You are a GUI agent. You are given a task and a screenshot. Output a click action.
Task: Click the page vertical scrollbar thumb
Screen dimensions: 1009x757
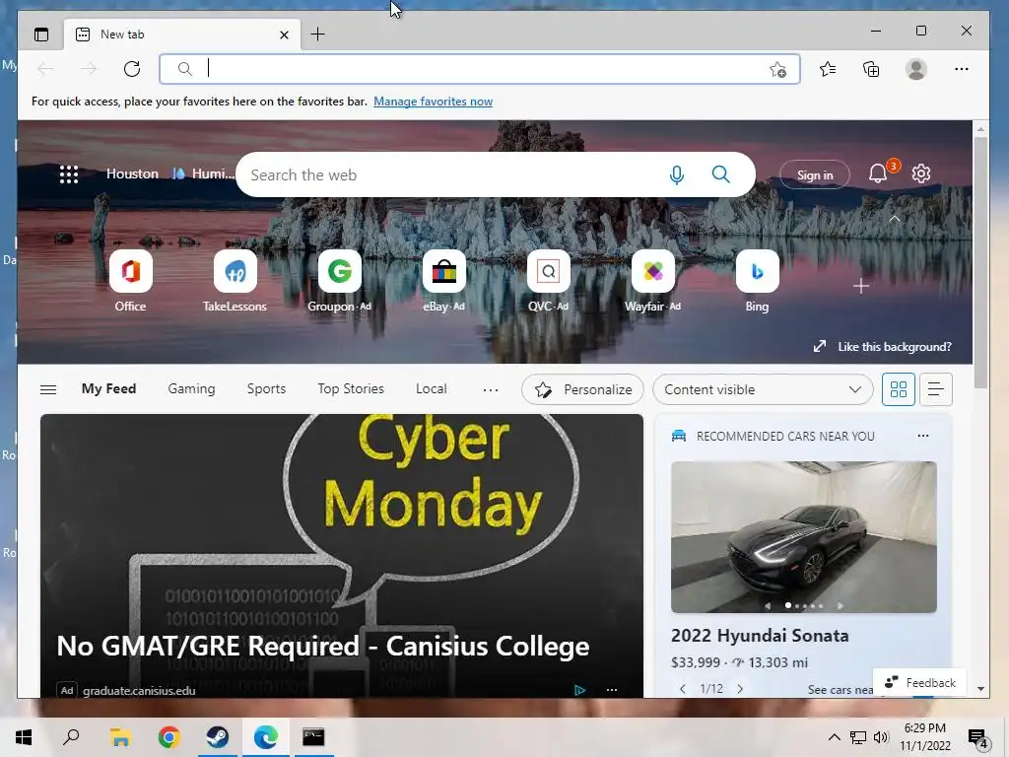click(x=980, y=262)
